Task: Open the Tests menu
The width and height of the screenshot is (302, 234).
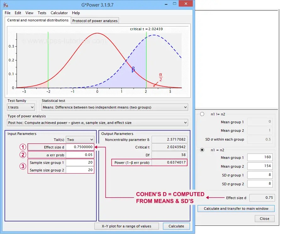Action: [42, 13]
